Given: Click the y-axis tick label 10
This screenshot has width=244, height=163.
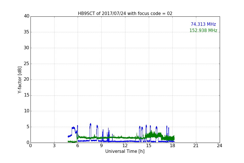Looking at the screenshot, I should click(27, 111).
